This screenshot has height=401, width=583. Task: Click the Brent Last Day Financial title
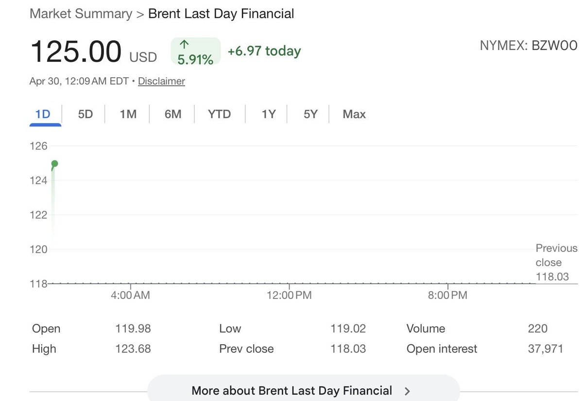coord(221,14)
